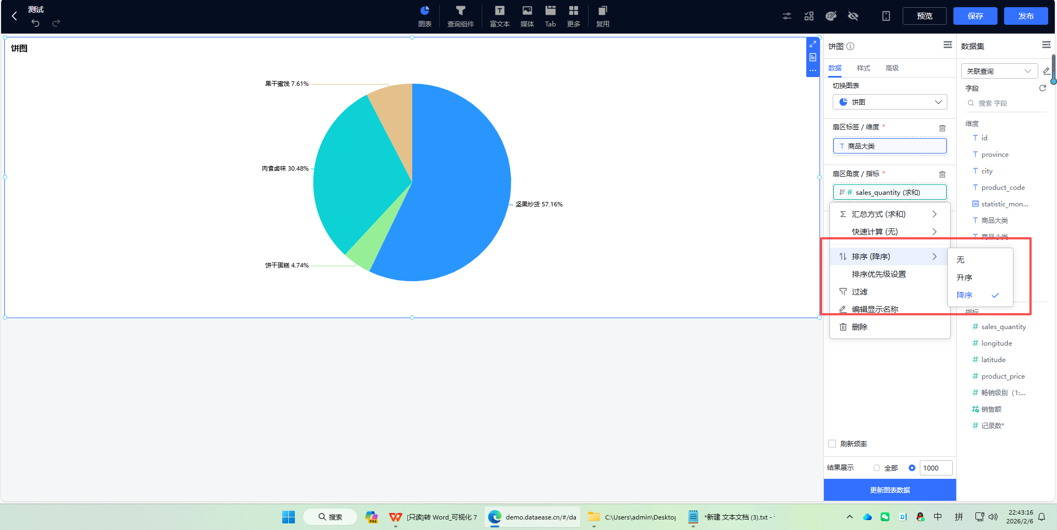Image resolution: width=1057 pixels, height=530 pixels.
Task: Switch to the 数据 tab
Action: tap(835, 68)
